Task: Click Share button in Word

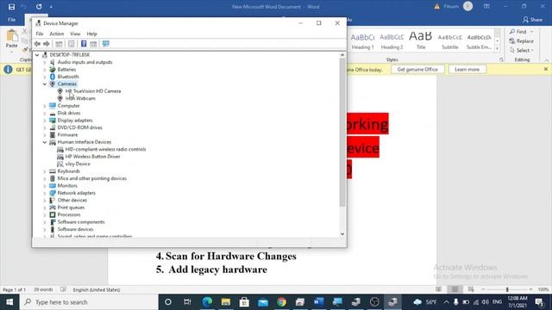Action: point(532,20)
